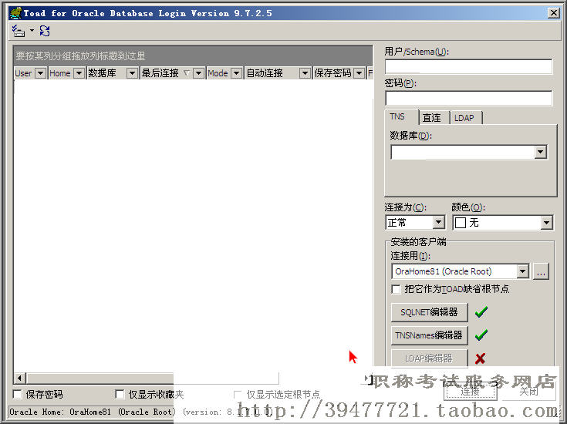
Task: Click the horizontal scrollbar left arrow
Action: [19, 379]
